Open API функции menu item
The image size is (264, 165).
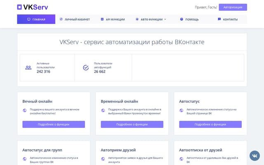113,19
